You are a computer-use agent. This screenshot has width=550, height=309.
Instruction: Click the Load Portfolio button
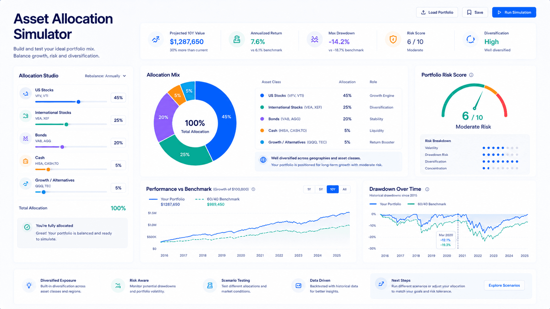pyautogui.click(x=437, y=12)
